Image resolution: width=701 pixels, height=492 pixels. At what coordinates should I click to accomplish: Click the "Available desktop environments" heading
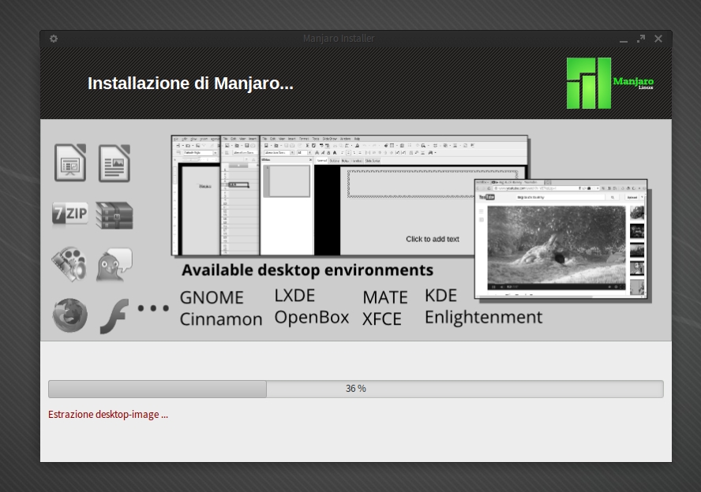pos(308,270)
